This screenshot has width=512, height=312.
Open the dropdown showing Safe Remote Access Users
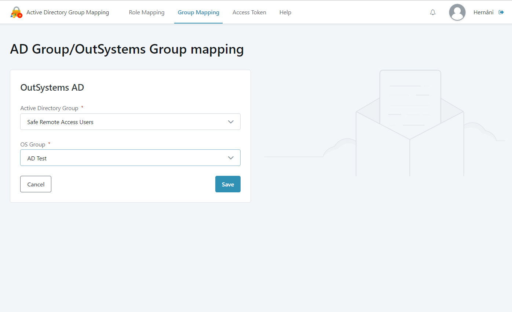tap(130, 121)
